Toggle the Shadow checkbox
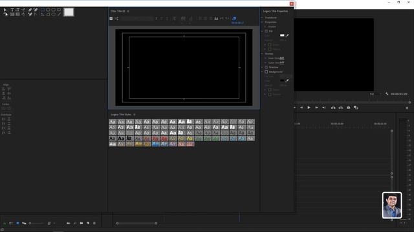This screenshot has width=414, height=232. [267, 67]
